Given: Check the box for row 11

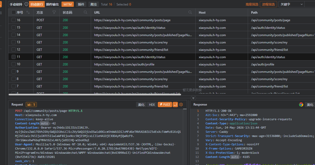Looking at the screenshot, I should (14, 57).
